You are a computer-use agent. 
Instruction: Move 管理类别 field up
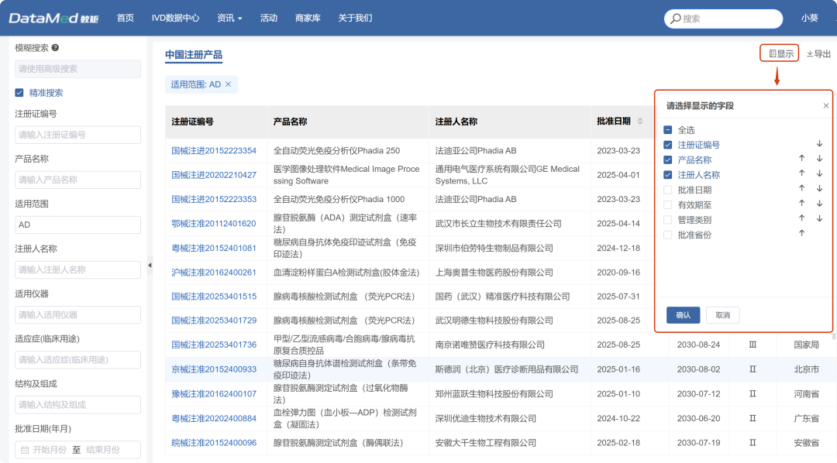point(802,218)
